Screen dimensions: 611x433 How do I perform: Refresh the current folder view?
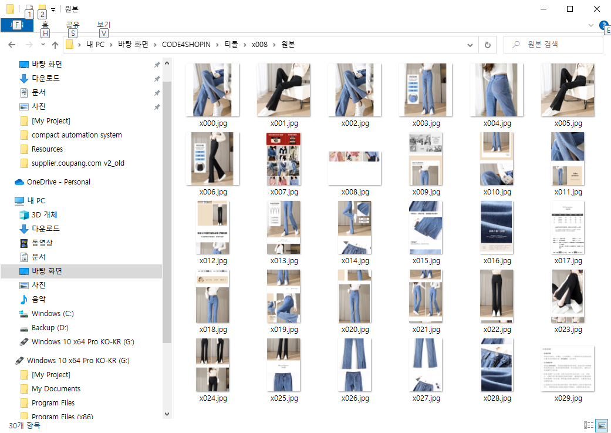point(487,45)
